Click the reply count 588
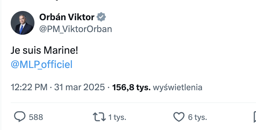Viewport: 256px width, 130px height. pos(36,117)
